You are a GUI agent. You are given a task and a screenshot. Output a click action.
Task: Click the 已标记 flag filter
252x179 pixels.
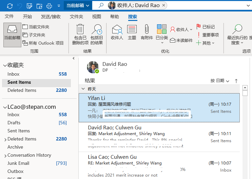pyautogui.click(x=206, y=27)
